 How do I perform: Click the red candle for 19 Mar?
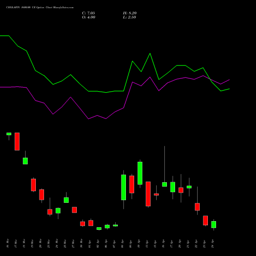[x=33, y=185]
